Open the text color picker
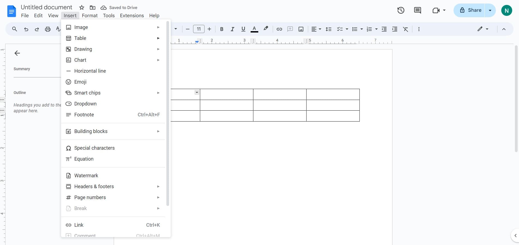This screenshot has height=245, width=519. pyautogui.click(x=254, y=29)
